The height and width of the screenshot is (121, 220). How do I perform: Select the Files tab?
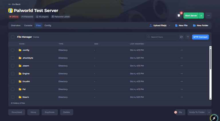[x=38, y=25]
